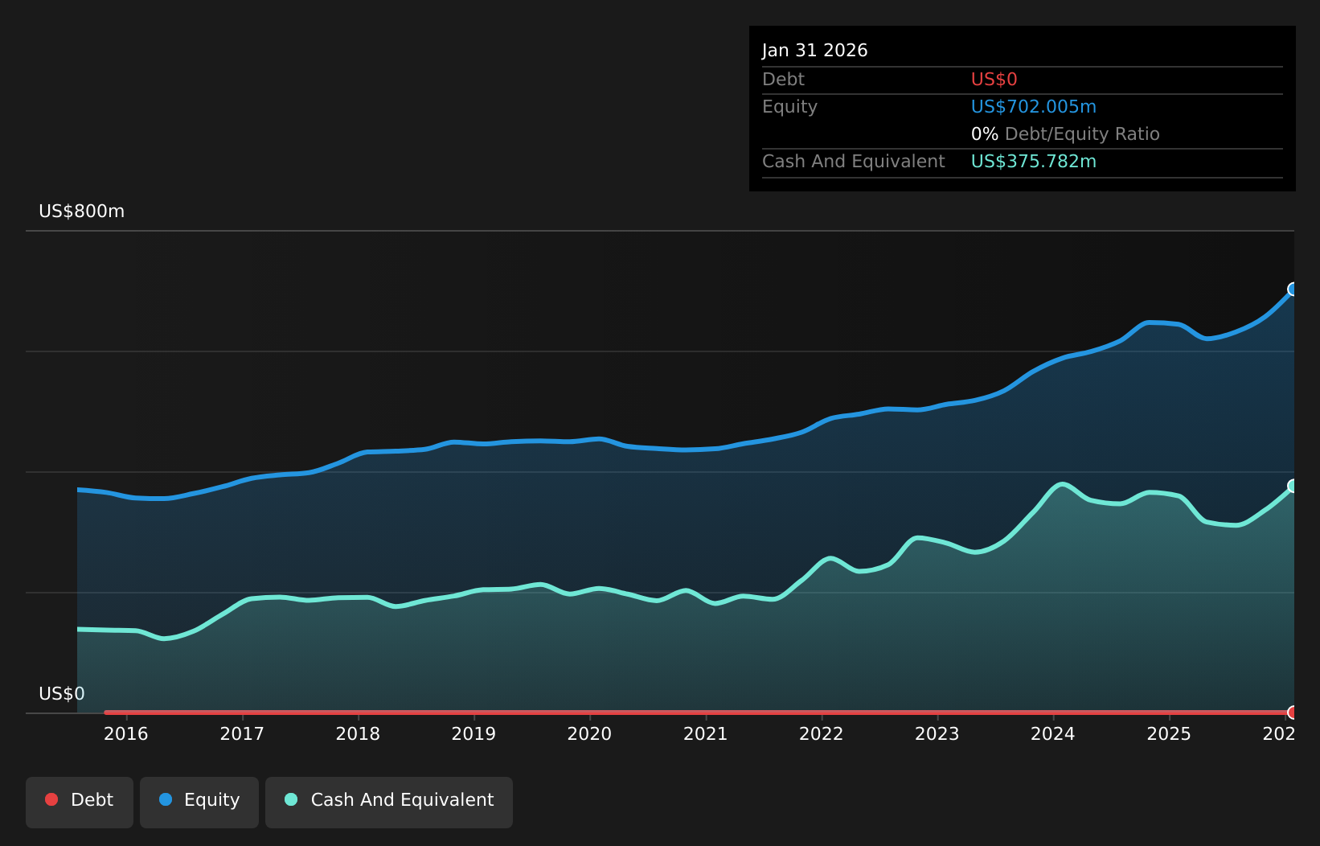
Task: Toggle the Debt legend button
Action: [80, 802]
